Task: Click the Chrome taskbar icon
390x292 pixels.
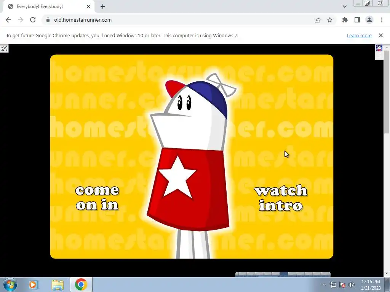Action: (81, 284)
